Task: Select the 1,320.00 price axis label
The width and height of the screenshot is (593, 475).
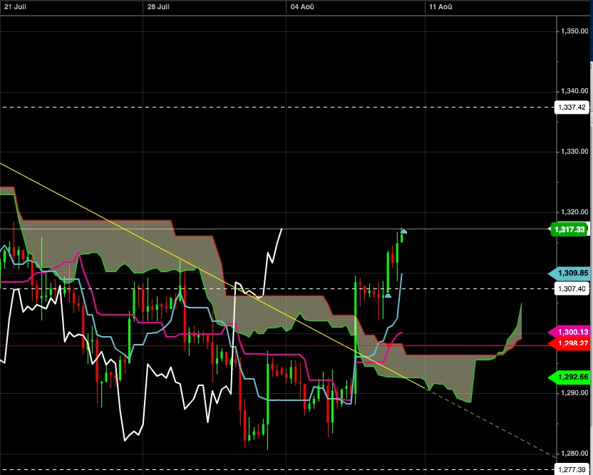Action: click(574, 212)
